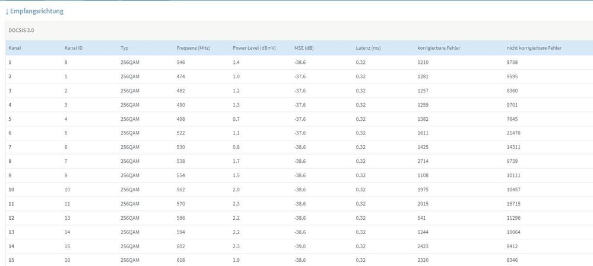Select the frequency value 554
Viewport: 593px width, 266px height.
(181, 175)
